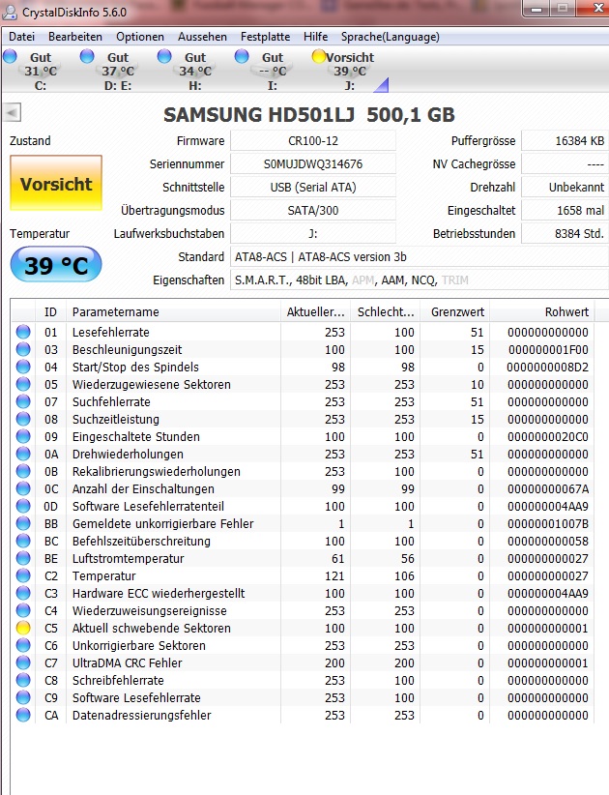Click the Drehzahl value Unbekannt

565,187
